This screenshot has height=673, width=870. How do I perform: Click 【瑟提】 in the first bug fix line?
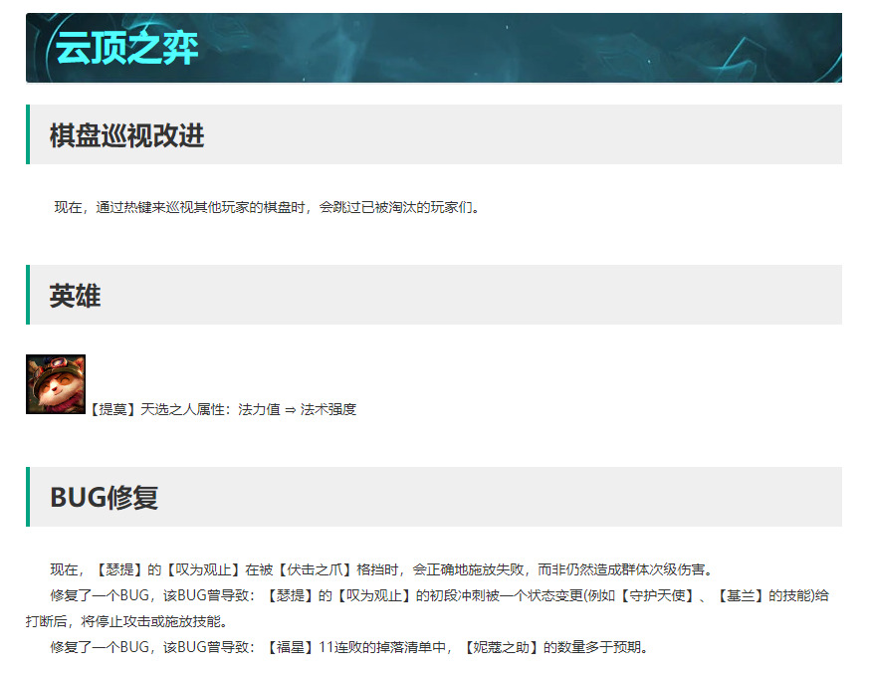pos(117,570)
